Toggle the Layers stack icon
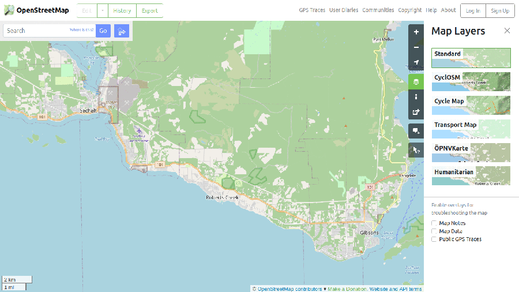 [416, 82]
